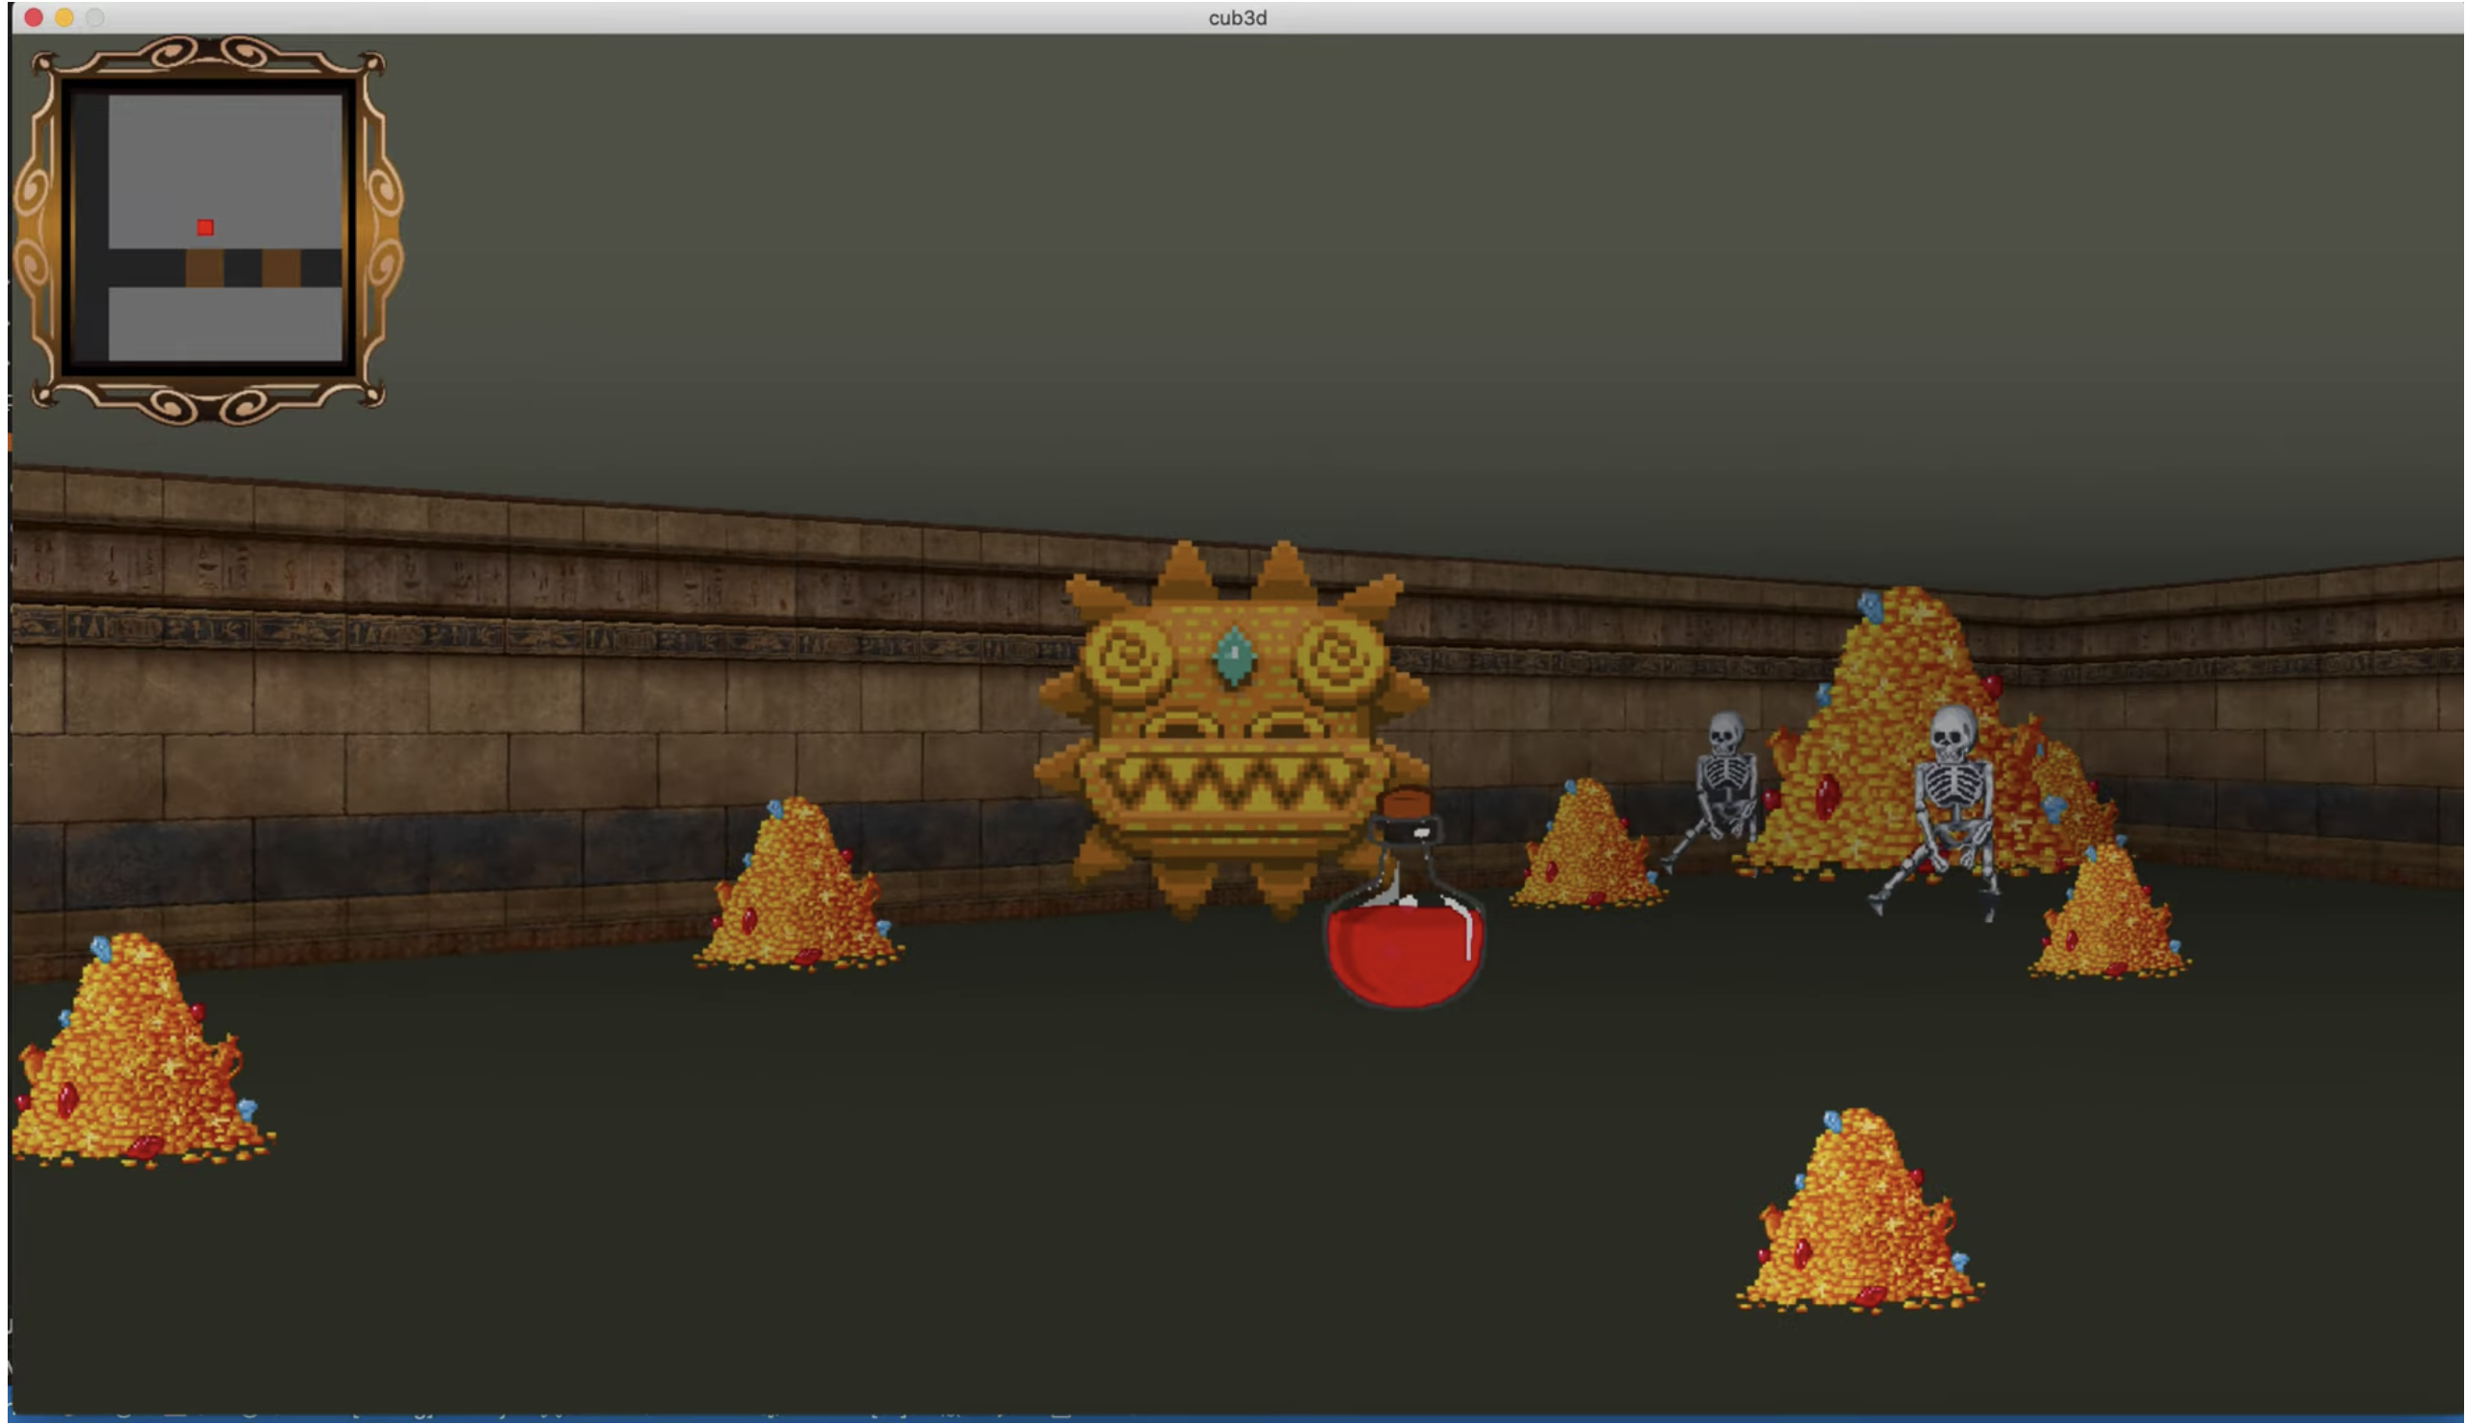
Task: Click the lower gray room on the minimap
Action: [x=225, y=323]
